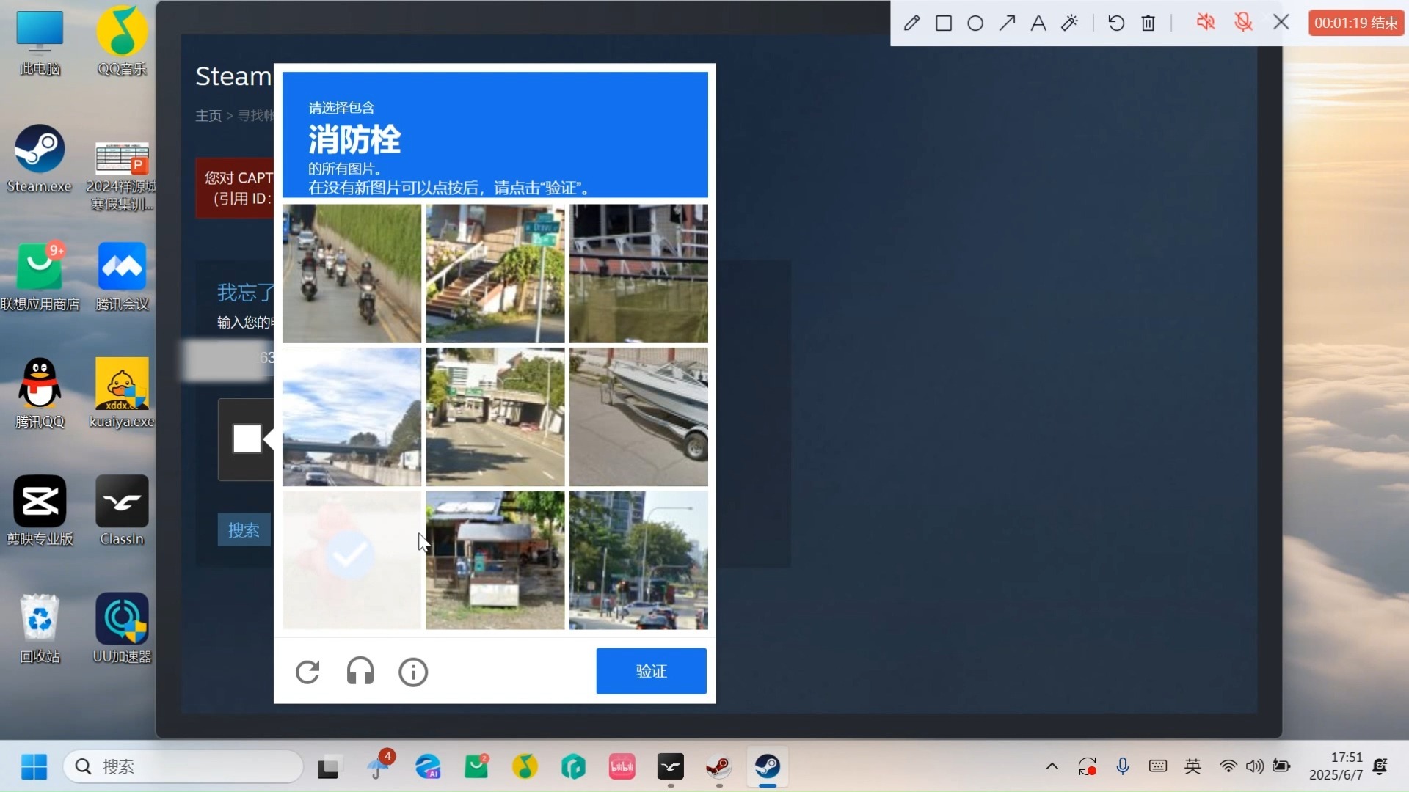Select the motorcycles road image tile
Screen dimensions: 1409x792
[352, 274]
